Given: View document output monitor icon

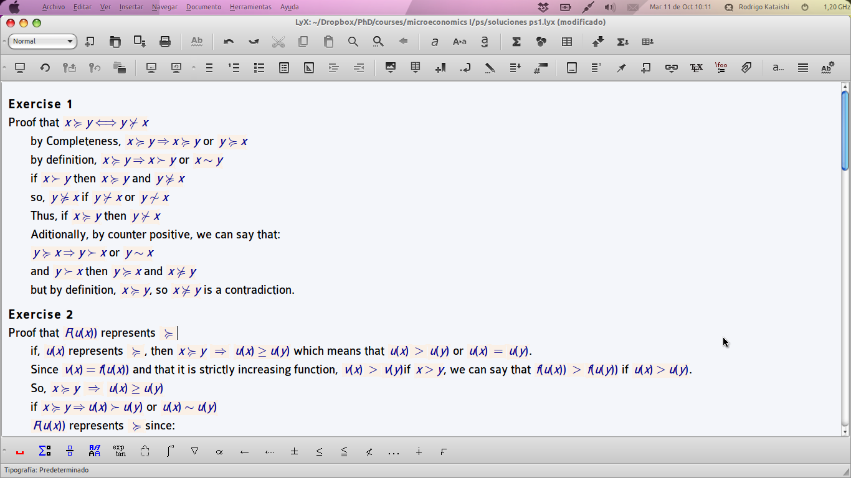Looking at the screenshot, I should (x=20, y=68).
